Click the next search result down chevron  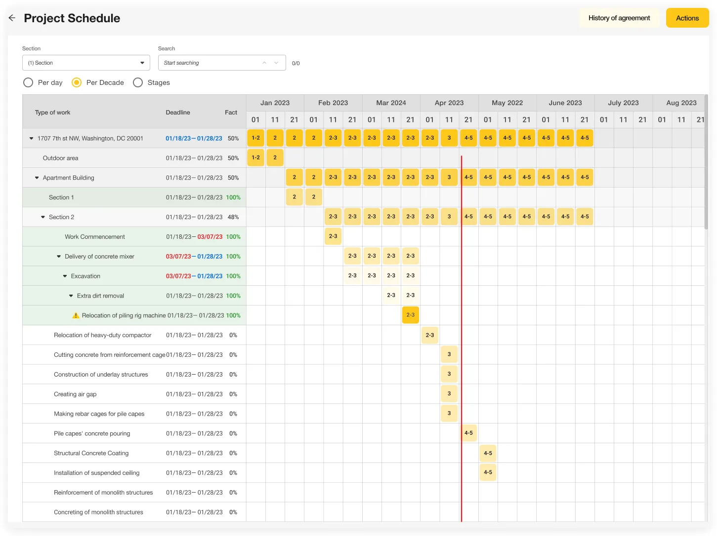pos(276,63)
